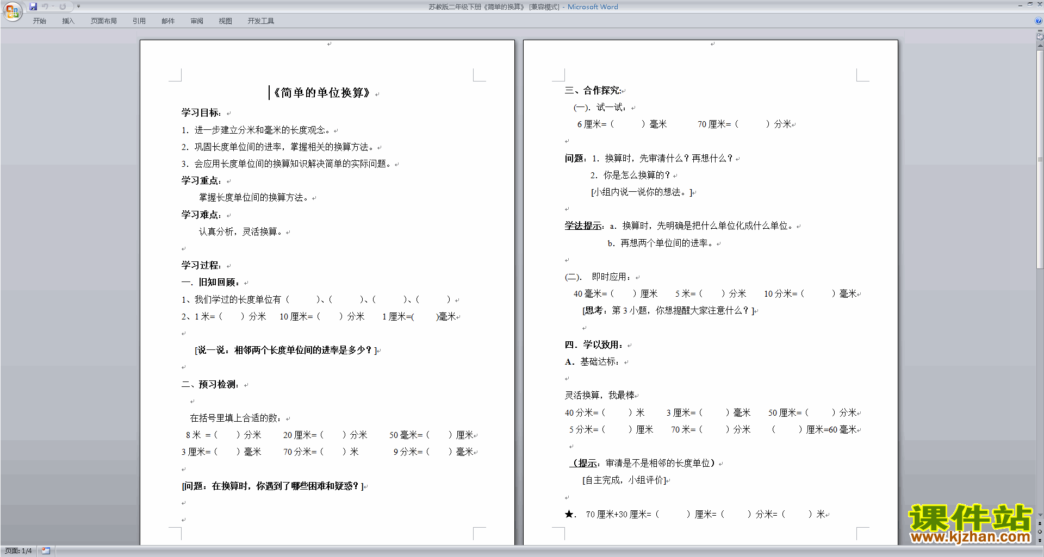This screenshot has height=557, width=1044.
Task: Jump to the previous page with double-up arrow
Action: [1040, 523]
